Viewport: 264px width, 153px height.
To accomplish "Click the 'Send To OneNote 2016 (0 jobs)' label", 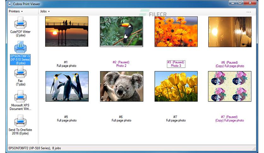I will (x=20, y=132).
